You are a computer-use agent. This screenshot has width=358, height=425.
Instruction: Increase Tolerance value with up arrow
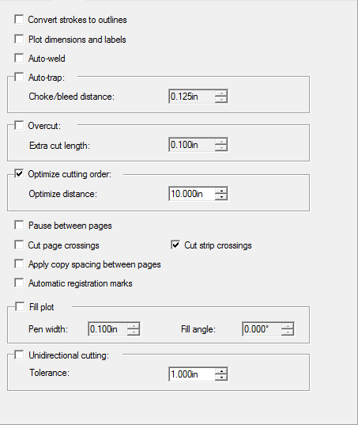(x=221, y=371)
